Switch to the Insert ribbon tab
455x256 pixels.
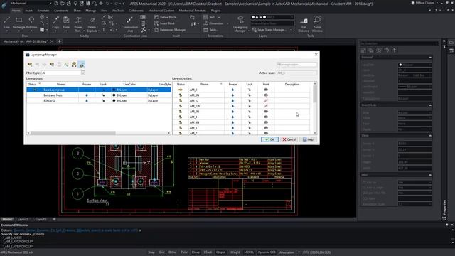point(28,11)
